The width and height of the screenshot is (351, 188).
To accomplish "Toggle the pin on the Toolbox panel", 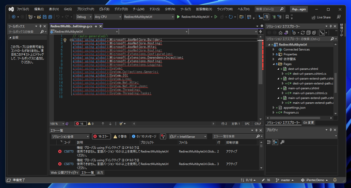I will click(40, 26).
